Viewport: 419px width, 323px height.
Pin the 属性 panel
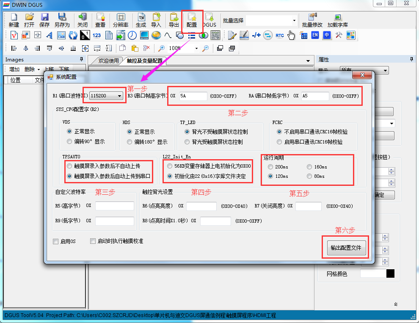(411, 59)
